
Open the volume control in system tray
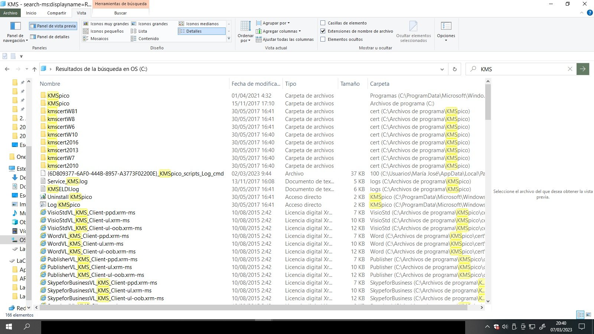[x=505, y=327]
